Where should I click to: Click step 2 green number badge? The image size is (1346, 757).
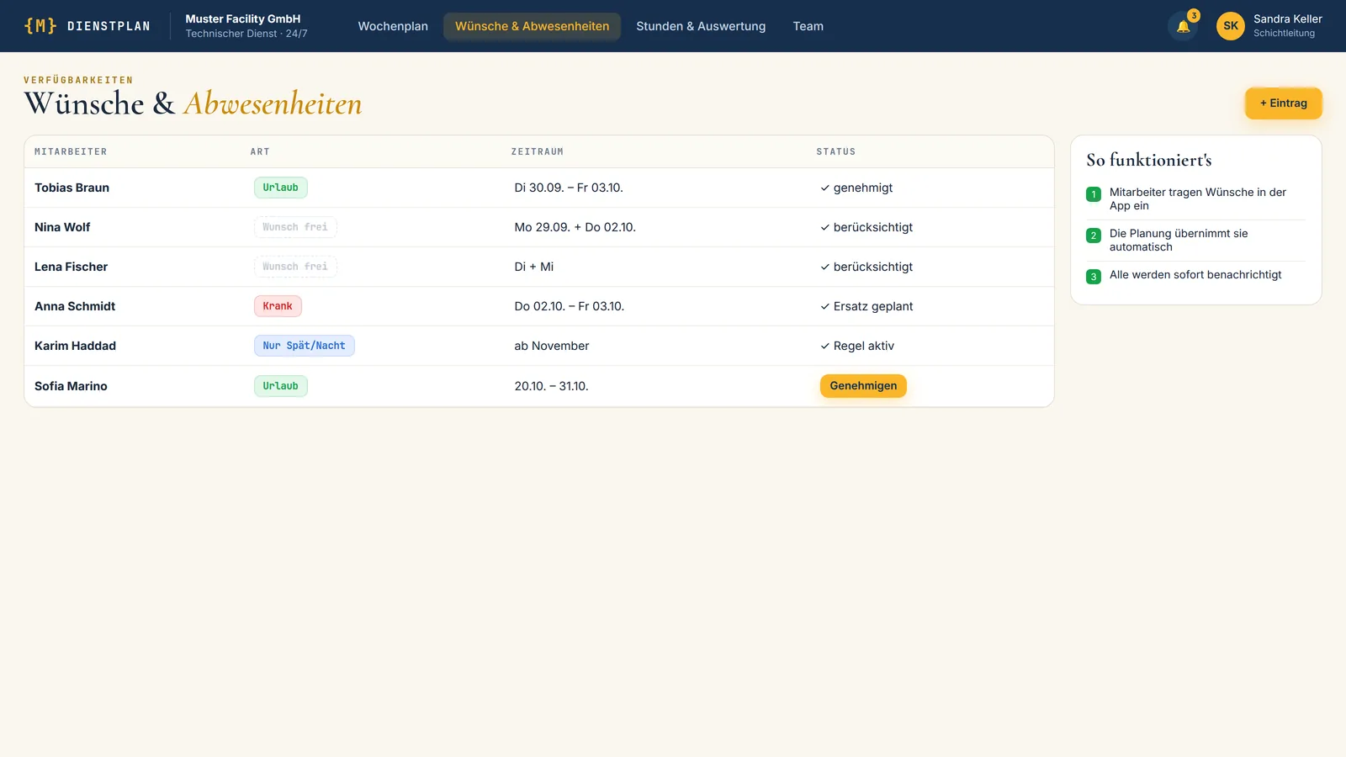tap(1094, 236)
